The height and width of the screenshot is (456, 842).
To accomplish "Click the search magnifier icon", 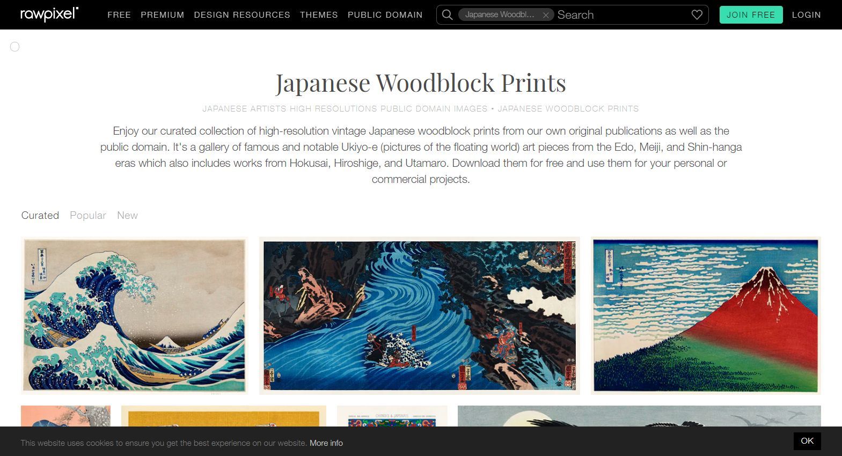I will pyautogui.click(x=447, y=15).
